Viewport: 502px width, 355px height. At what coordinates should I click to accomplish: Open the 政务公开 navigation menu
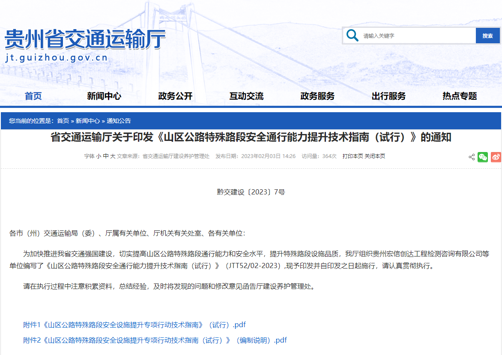point(175,96)
